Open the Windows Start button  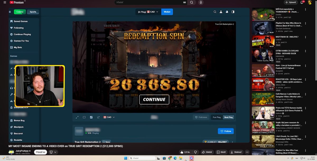tap(125, 158)
